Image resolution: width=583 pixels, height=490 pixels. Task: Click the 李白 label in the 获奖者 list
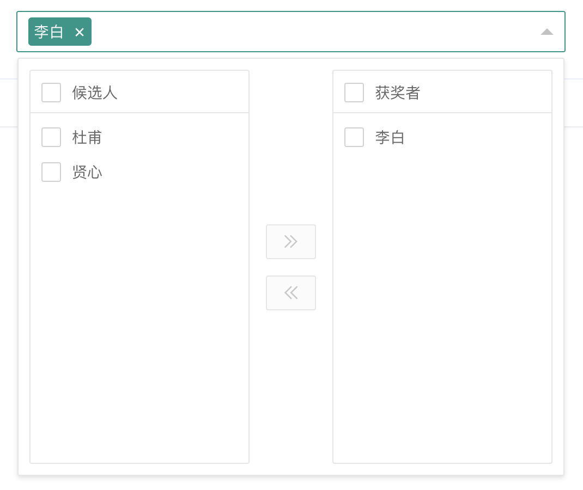[x=390, y=137]
